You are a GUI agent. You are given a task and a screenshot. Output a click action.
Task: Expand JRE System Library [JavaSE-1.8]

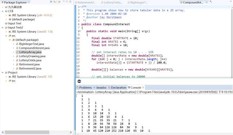point(6,32)
